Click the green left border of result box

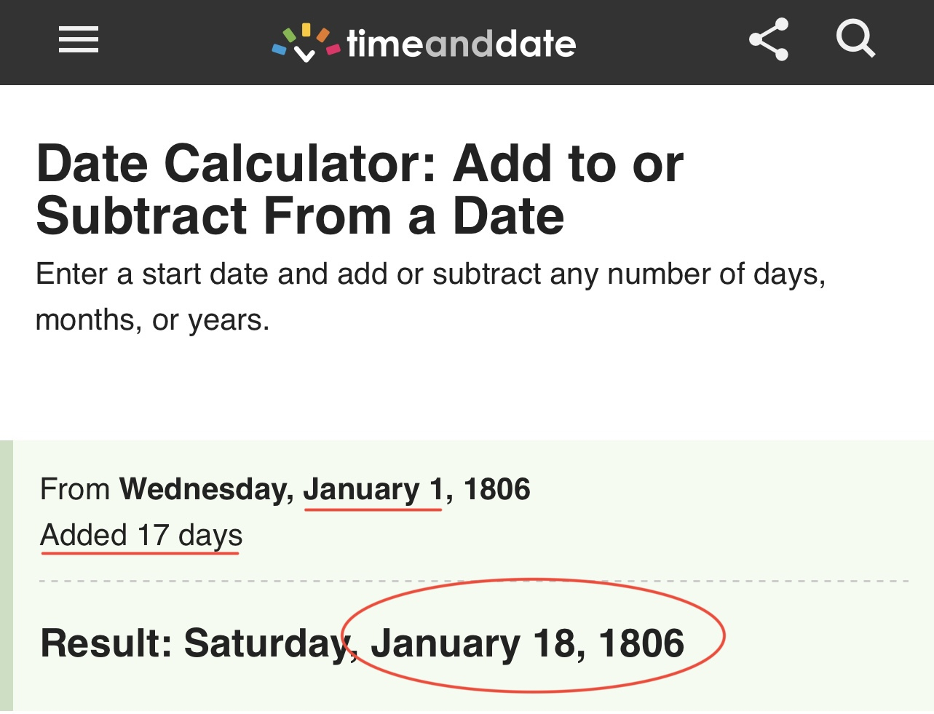click(6, 575)
